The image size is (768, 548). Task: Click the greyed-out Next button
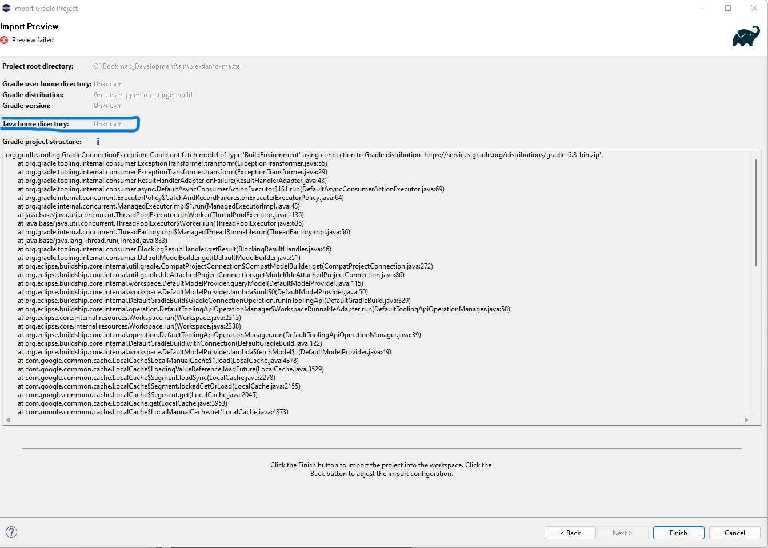point(622,533)
